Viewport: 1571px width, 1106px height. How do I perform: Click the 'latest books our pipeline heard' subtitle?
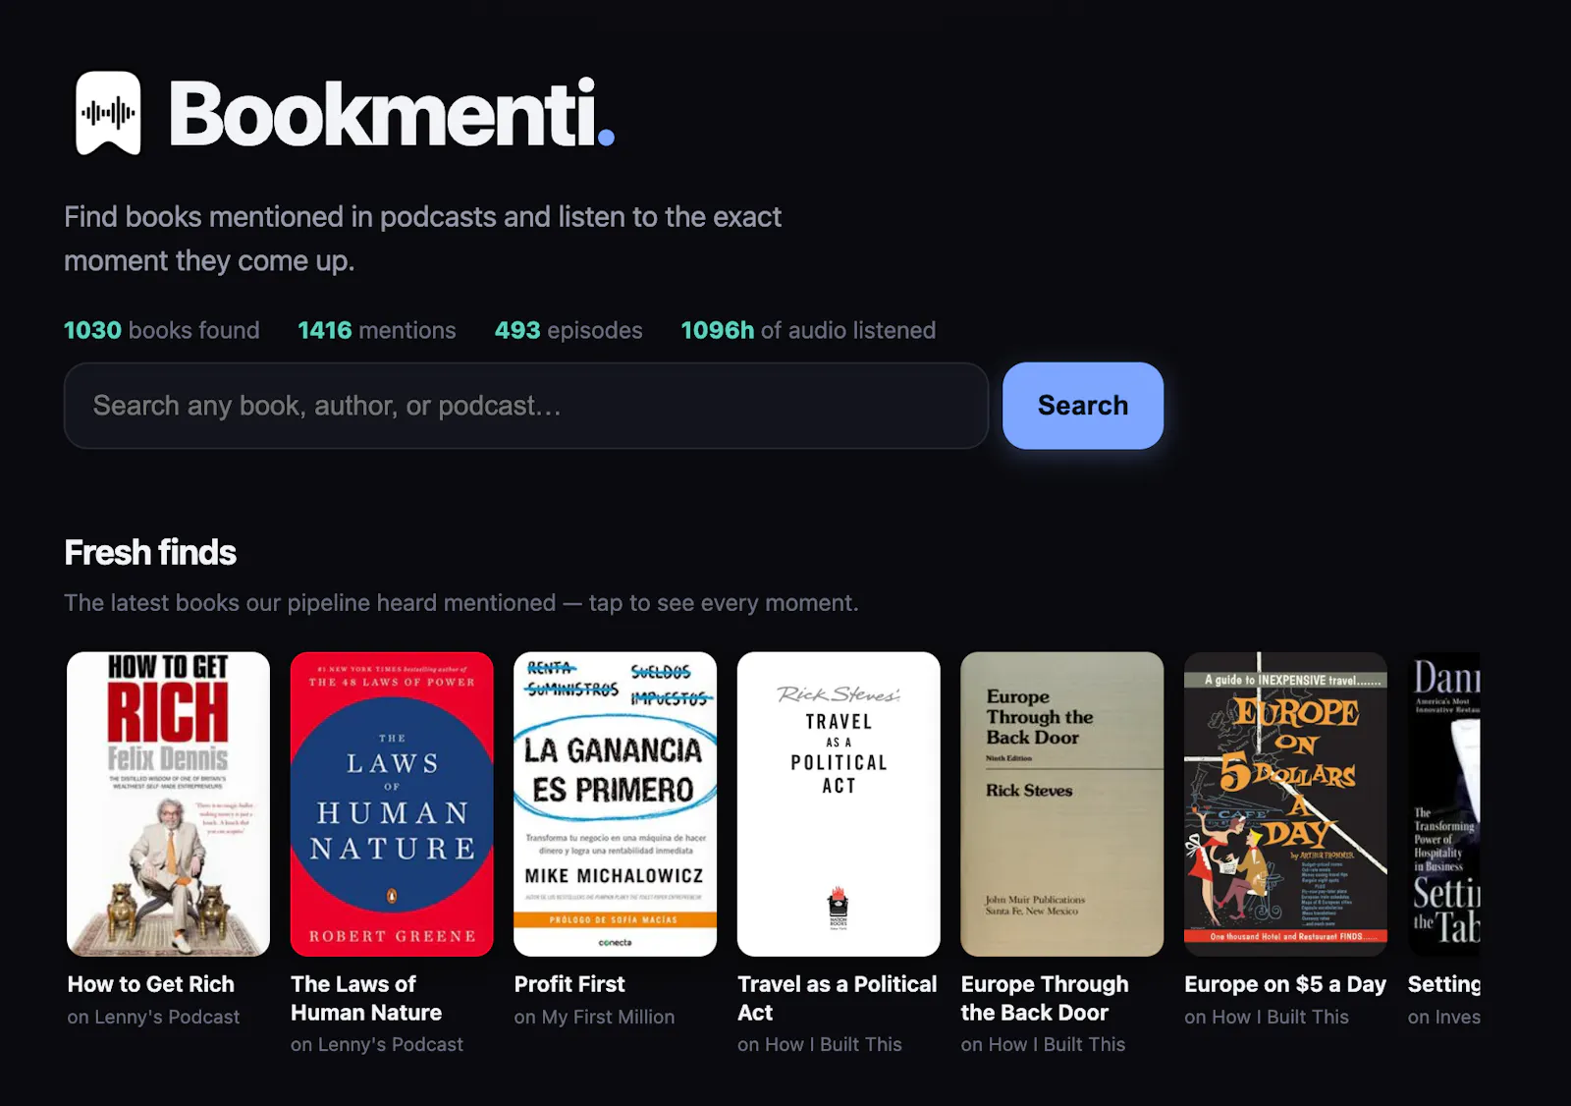461,603
